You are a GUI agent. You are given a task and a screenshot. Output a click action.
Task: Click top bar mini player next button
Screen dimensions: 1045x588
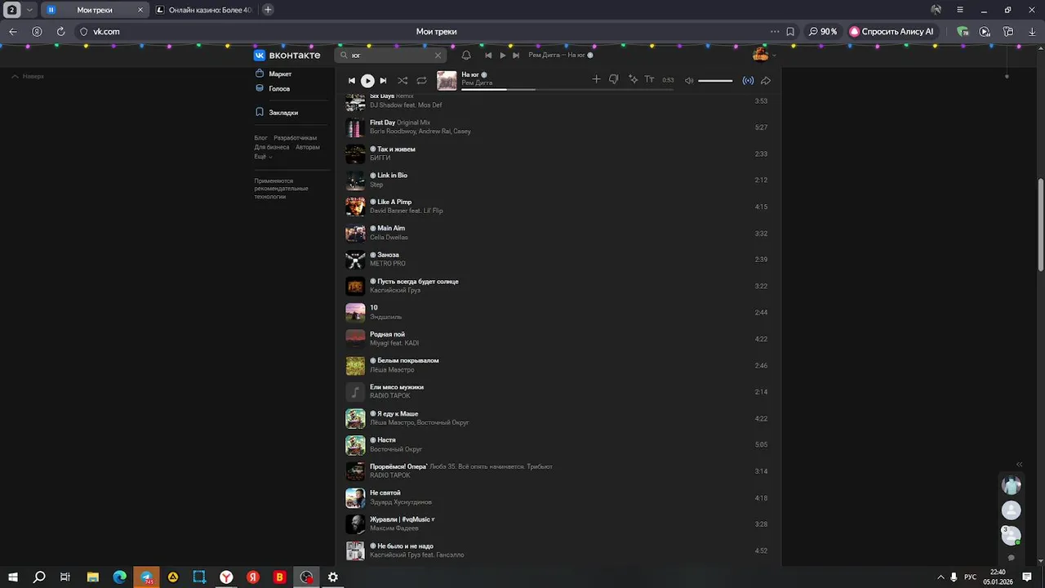coord(516,56)
